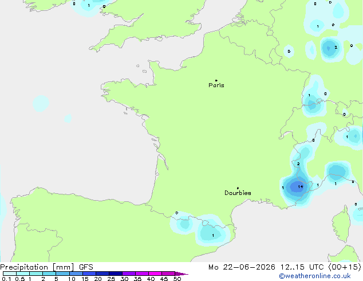363x281 pixels.
Task: Click the legend label 35
Action: (x=137, y=279)
